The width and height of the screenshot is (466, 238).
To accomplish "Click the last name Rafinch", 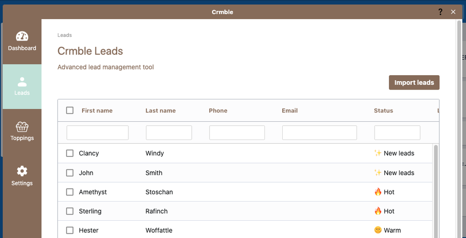I will [x=157, y=211].
